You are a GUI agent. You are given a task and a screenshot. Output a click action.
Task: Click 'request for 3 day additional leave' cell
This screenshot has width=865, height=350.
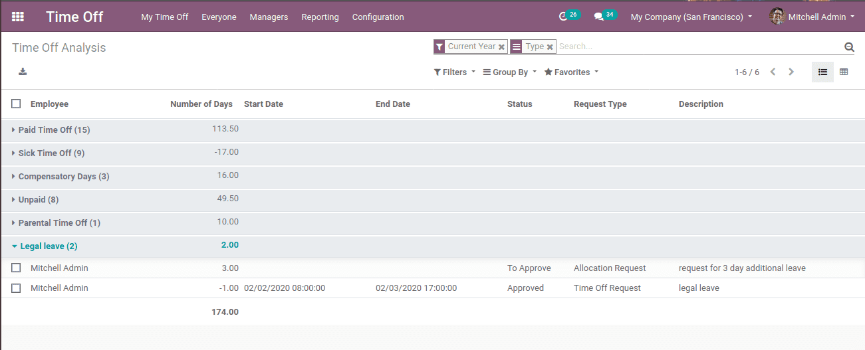point(742,268)
